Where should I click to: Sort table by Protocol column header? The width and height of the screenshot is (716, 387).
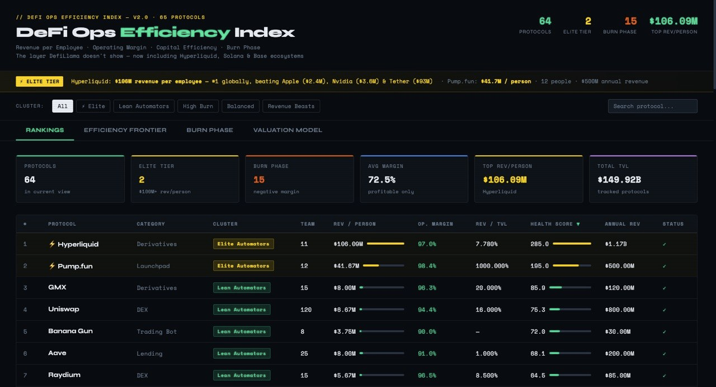[x=62, y=224]
